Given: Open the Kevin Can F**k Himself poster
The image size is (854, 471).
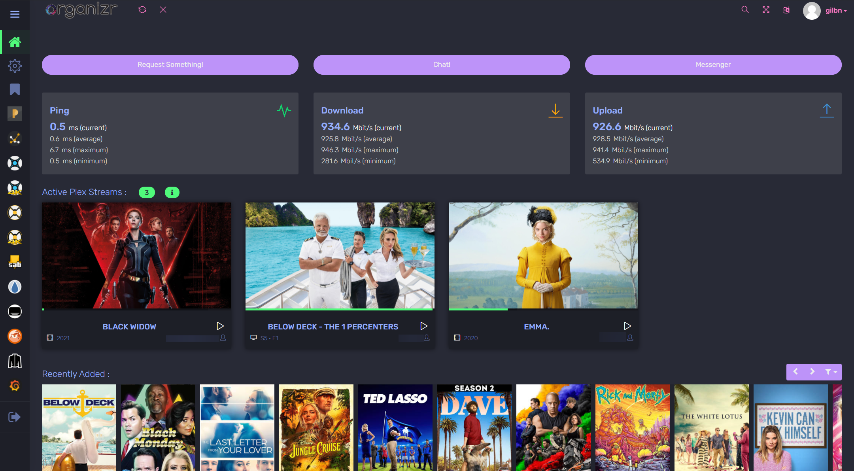Looking at the screenshot, I should pos(791,427).
